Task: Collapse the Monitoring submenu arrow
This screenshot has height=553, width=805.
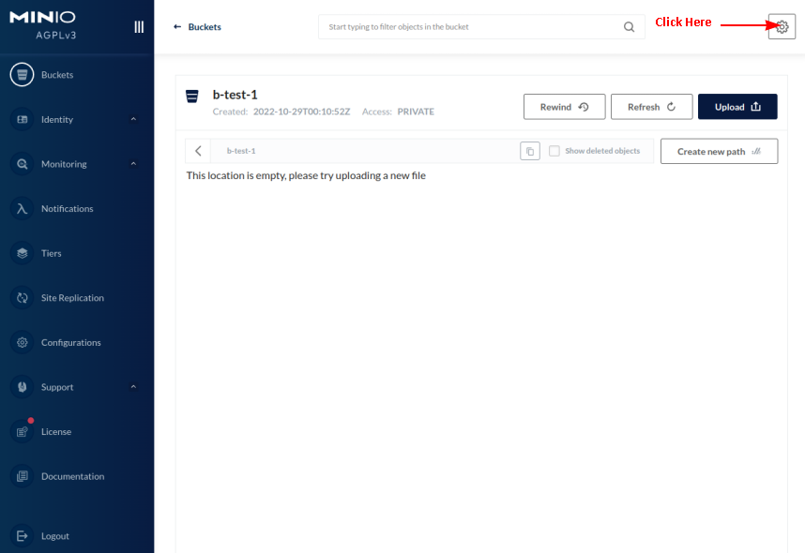Action: pos(133,164)
